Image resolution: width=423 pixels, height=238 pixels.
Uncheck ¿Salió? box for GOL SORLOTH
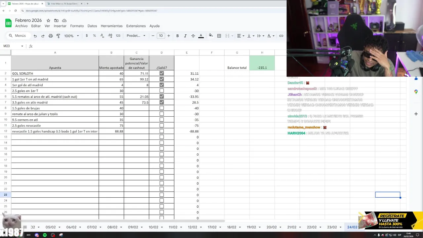[x=162, y=73]
